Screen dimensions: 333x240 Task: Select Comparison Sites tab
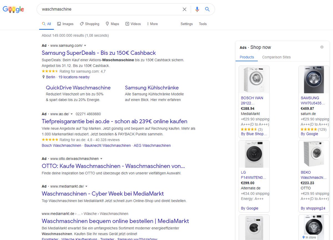coord(276,57)
